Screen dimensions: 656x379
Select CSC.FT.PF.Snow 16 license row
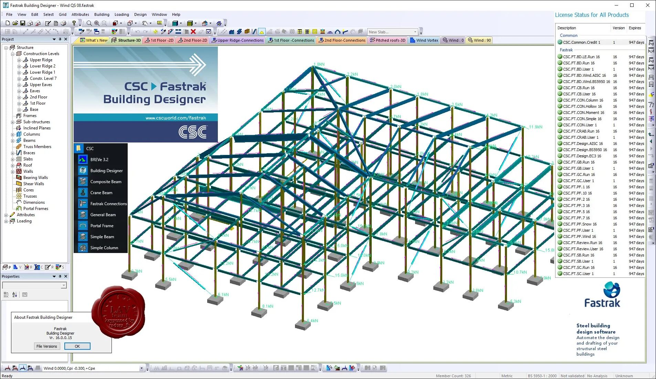point(601,224)
